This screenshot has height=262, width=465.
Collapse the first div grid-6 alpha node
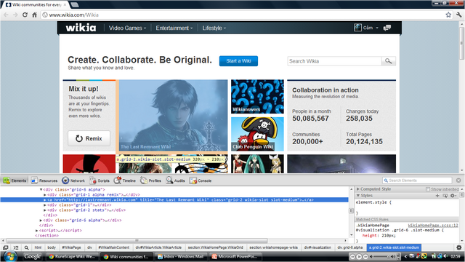41,189
